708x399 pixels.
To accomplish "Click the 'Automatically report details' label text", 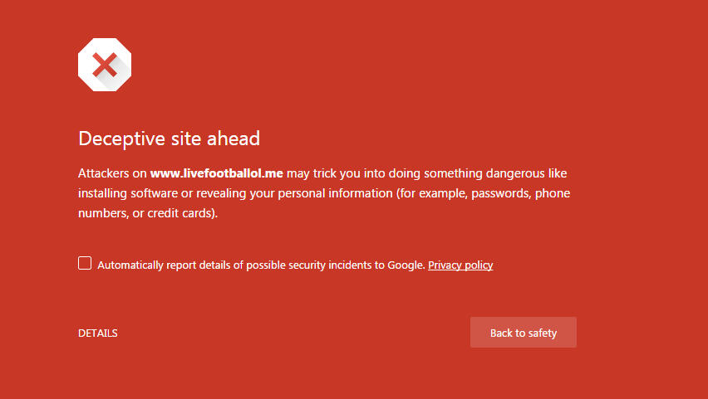I will click(x=147, y=265).
